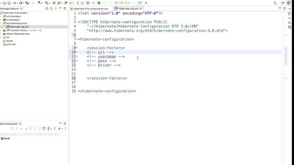Place cursor in the Driver comment line
Screen dimensions: 294x165
click(x=103, y=65)
